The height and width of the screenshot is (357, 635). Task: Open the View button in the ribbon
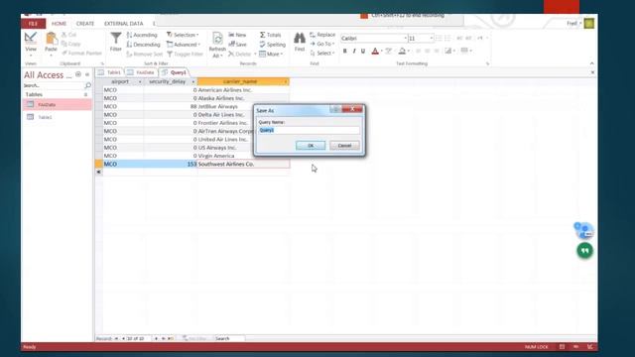(31, 44)
